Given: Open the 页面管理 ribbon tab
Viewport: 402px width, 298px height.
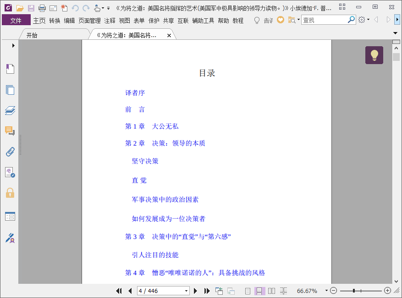Looking at the screenshot, I should coord(89,21).
